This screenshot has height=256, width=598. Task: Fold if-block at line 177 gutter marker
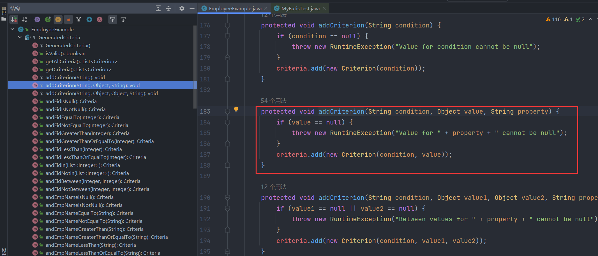click(x=228, y=36)
